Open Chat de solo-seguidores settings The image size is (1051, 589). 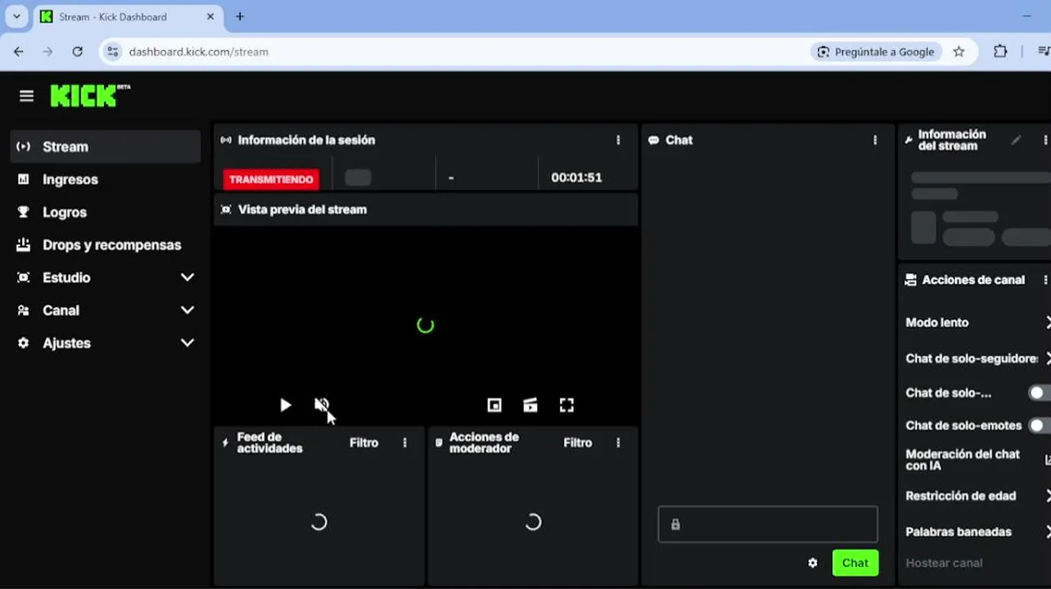(977, 358)
